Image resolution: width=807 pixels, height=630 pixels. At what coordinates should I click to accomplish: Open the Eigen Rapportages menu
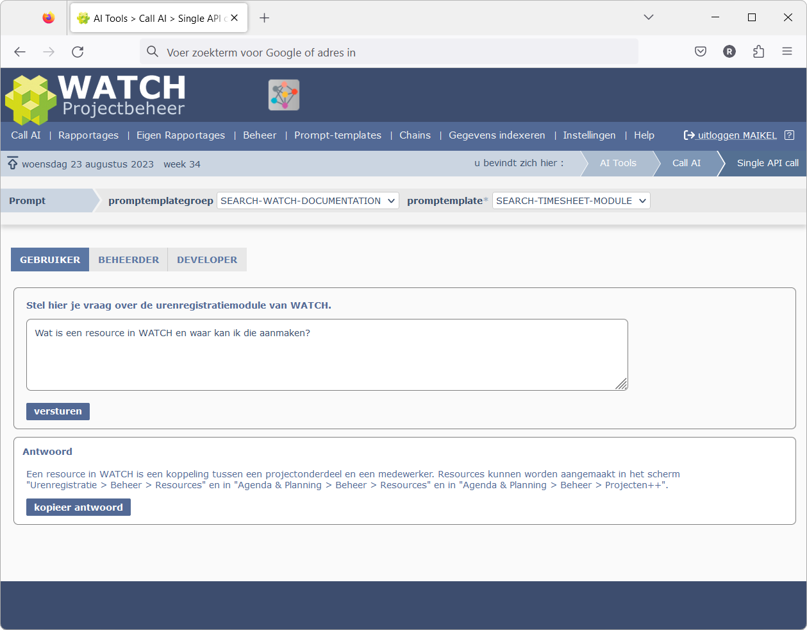pyautogui.click(x=181, y=135)
